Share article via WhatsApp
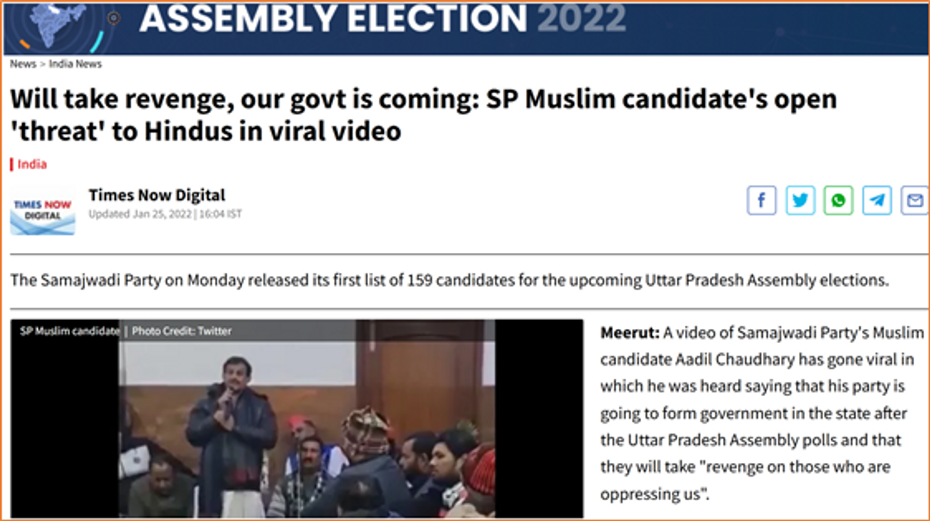The image size is (930, 521). (x=838, y=200)
